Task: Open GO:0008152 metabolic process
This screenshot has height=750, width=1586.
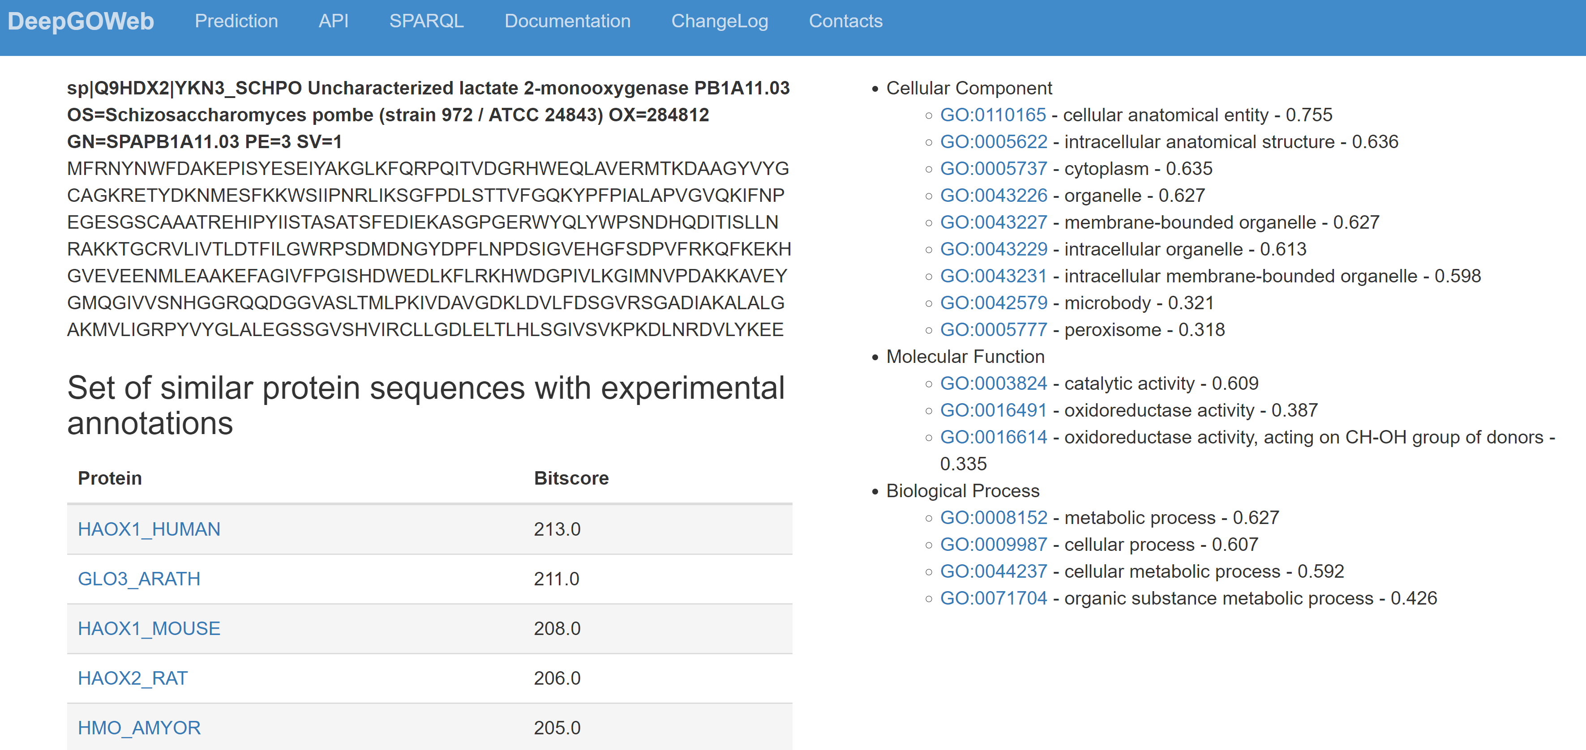Action: pos(992,517)
